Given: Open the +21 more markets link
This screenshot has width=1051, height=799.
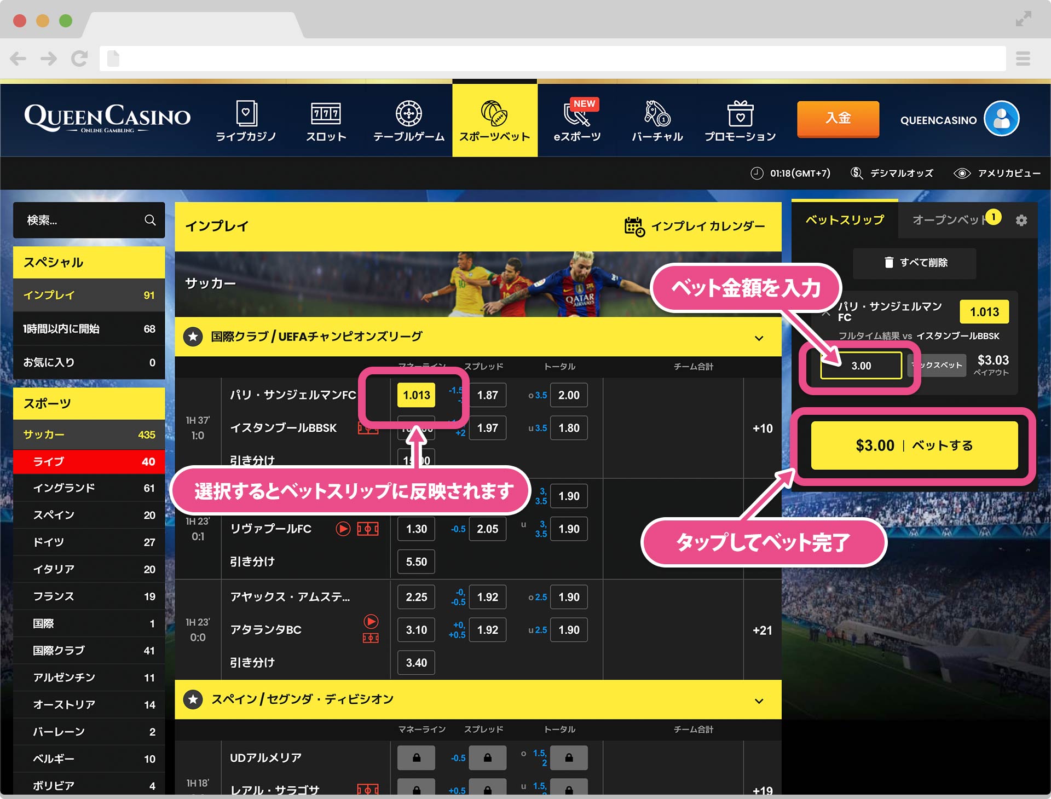Looking at the screenshot, I should point(763,630).
